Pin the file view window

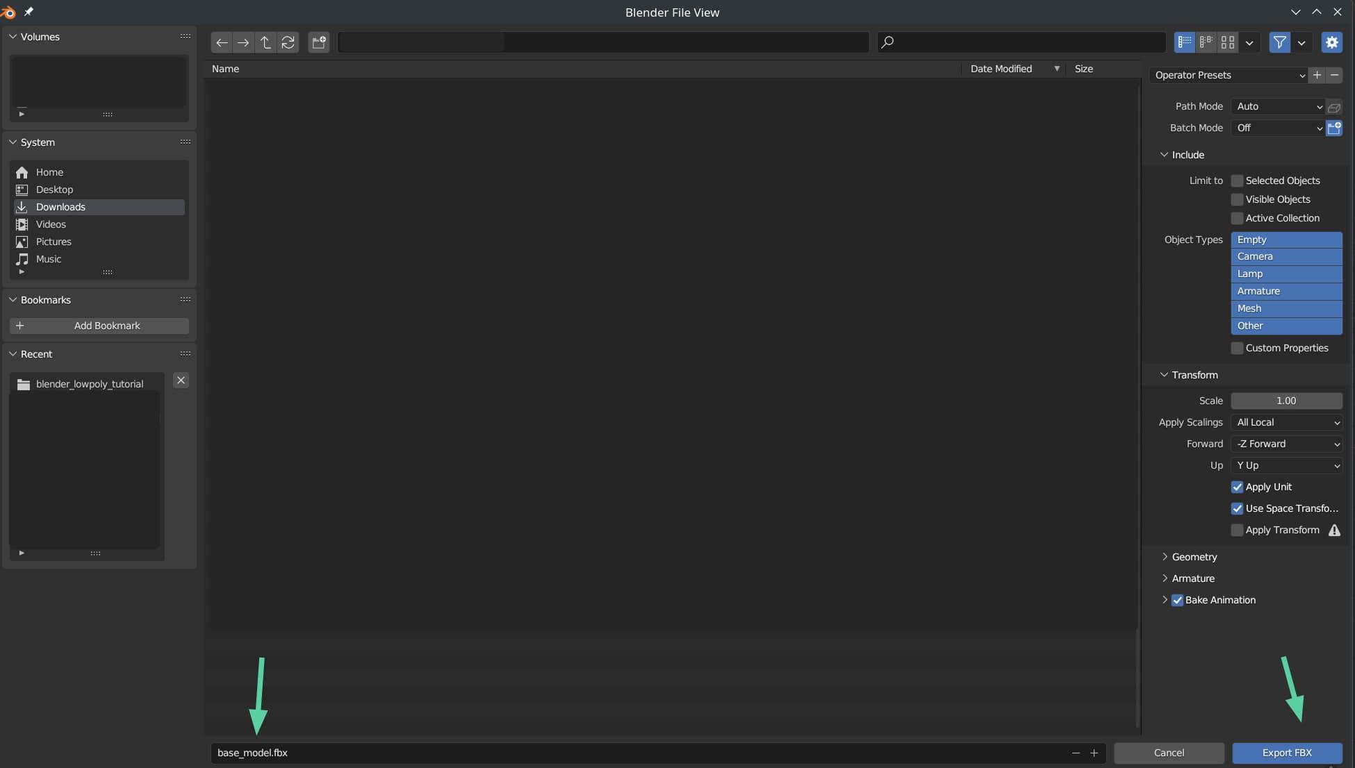(28, 12)
